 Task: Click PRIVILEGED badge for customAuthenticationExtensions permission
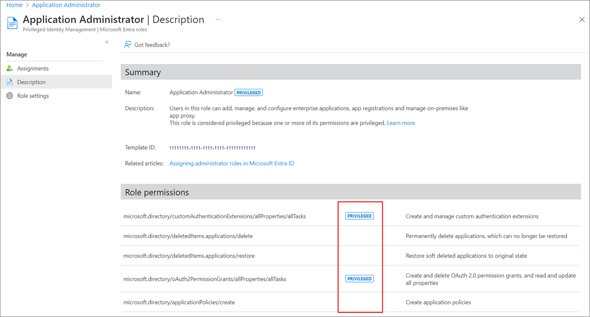[x=359, y=216]
